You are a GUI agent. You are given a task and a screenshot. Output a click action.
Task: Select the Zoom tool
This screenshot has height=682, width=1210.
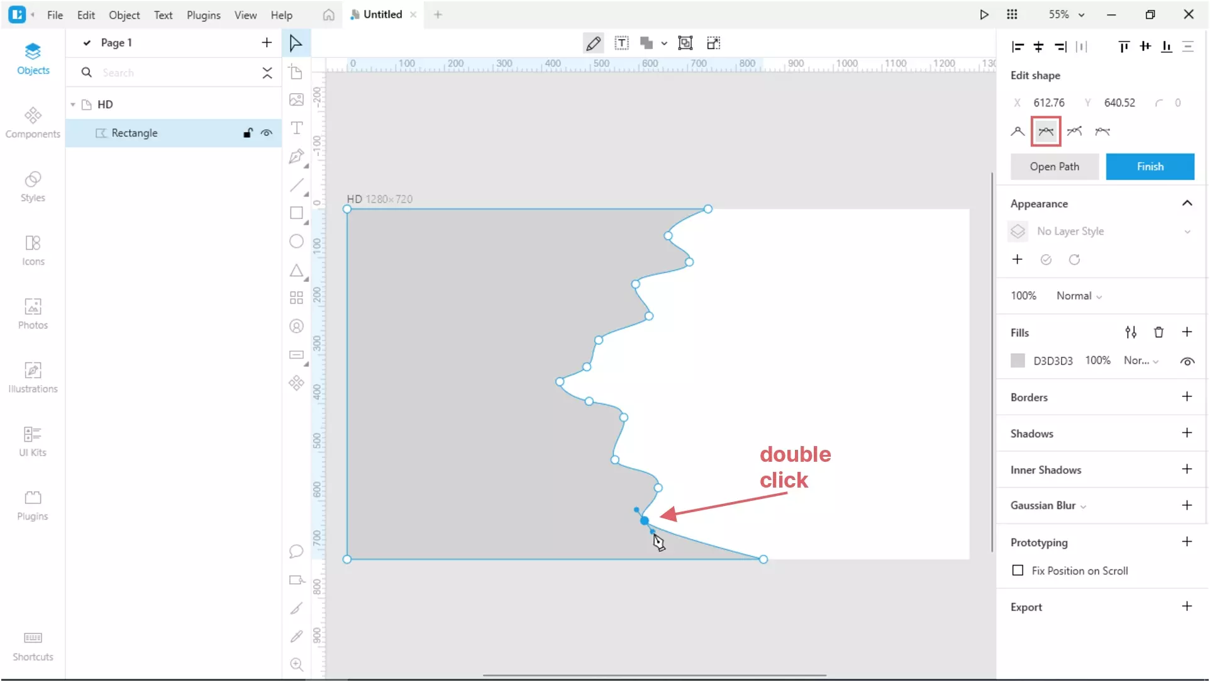[x=296, y=664]
